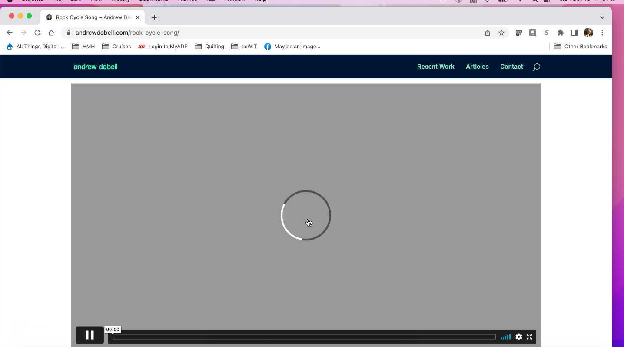
Task: Open the Chrome three-dot menu
Action: point(602,33)
